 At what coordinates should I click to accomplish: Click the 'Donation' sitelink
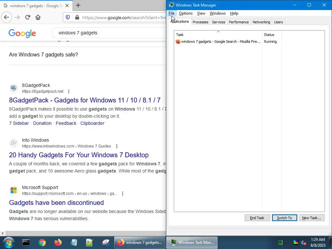42,123
